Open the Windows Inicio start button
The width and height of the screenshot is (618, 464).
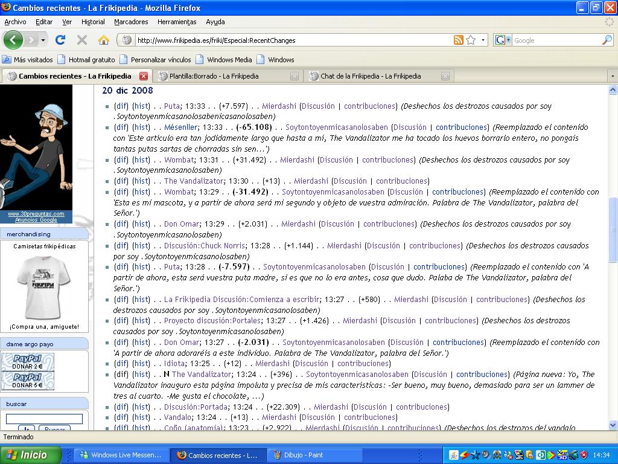(31, 455)
